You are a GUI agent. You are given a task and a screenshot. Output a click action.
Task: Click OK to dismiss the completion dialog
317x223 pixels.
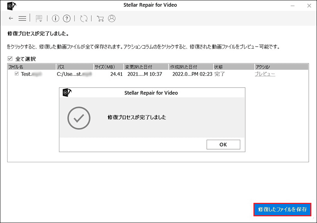[223, 144]
